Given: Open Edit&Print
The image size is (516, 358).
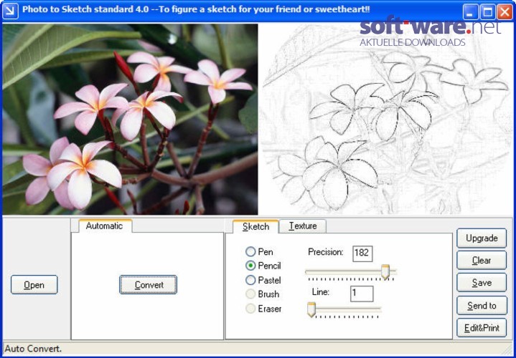Looking at the screenshot, I should coord(482,328).
